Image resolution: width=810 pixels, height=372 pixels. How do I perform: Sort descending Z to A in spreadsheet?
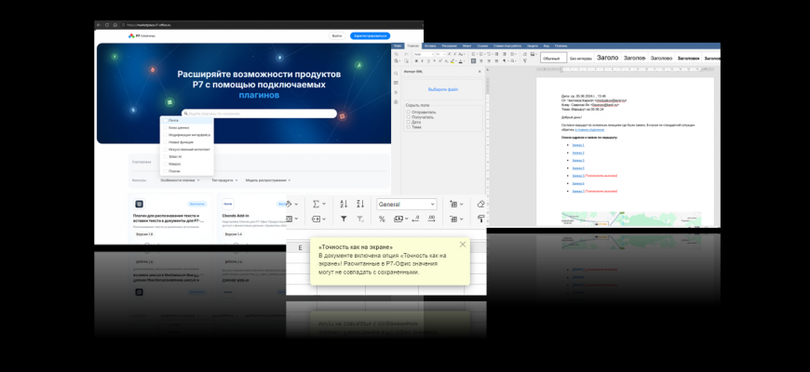click(360, 204)
